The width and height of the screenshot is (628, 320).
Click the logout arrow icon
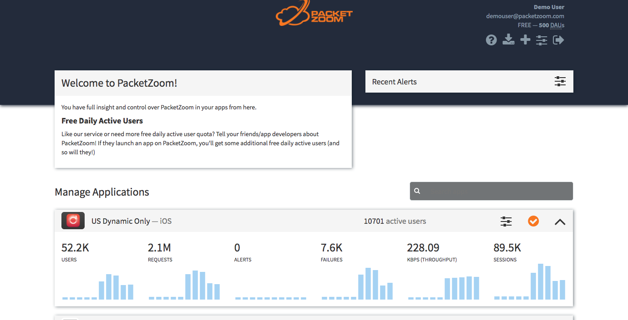(558, 40)
